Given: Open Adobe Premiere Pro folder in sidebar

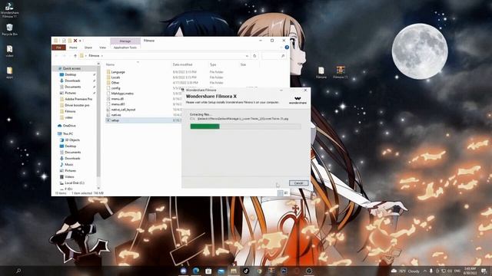Looking at the screenshot, I should (78, 99).
